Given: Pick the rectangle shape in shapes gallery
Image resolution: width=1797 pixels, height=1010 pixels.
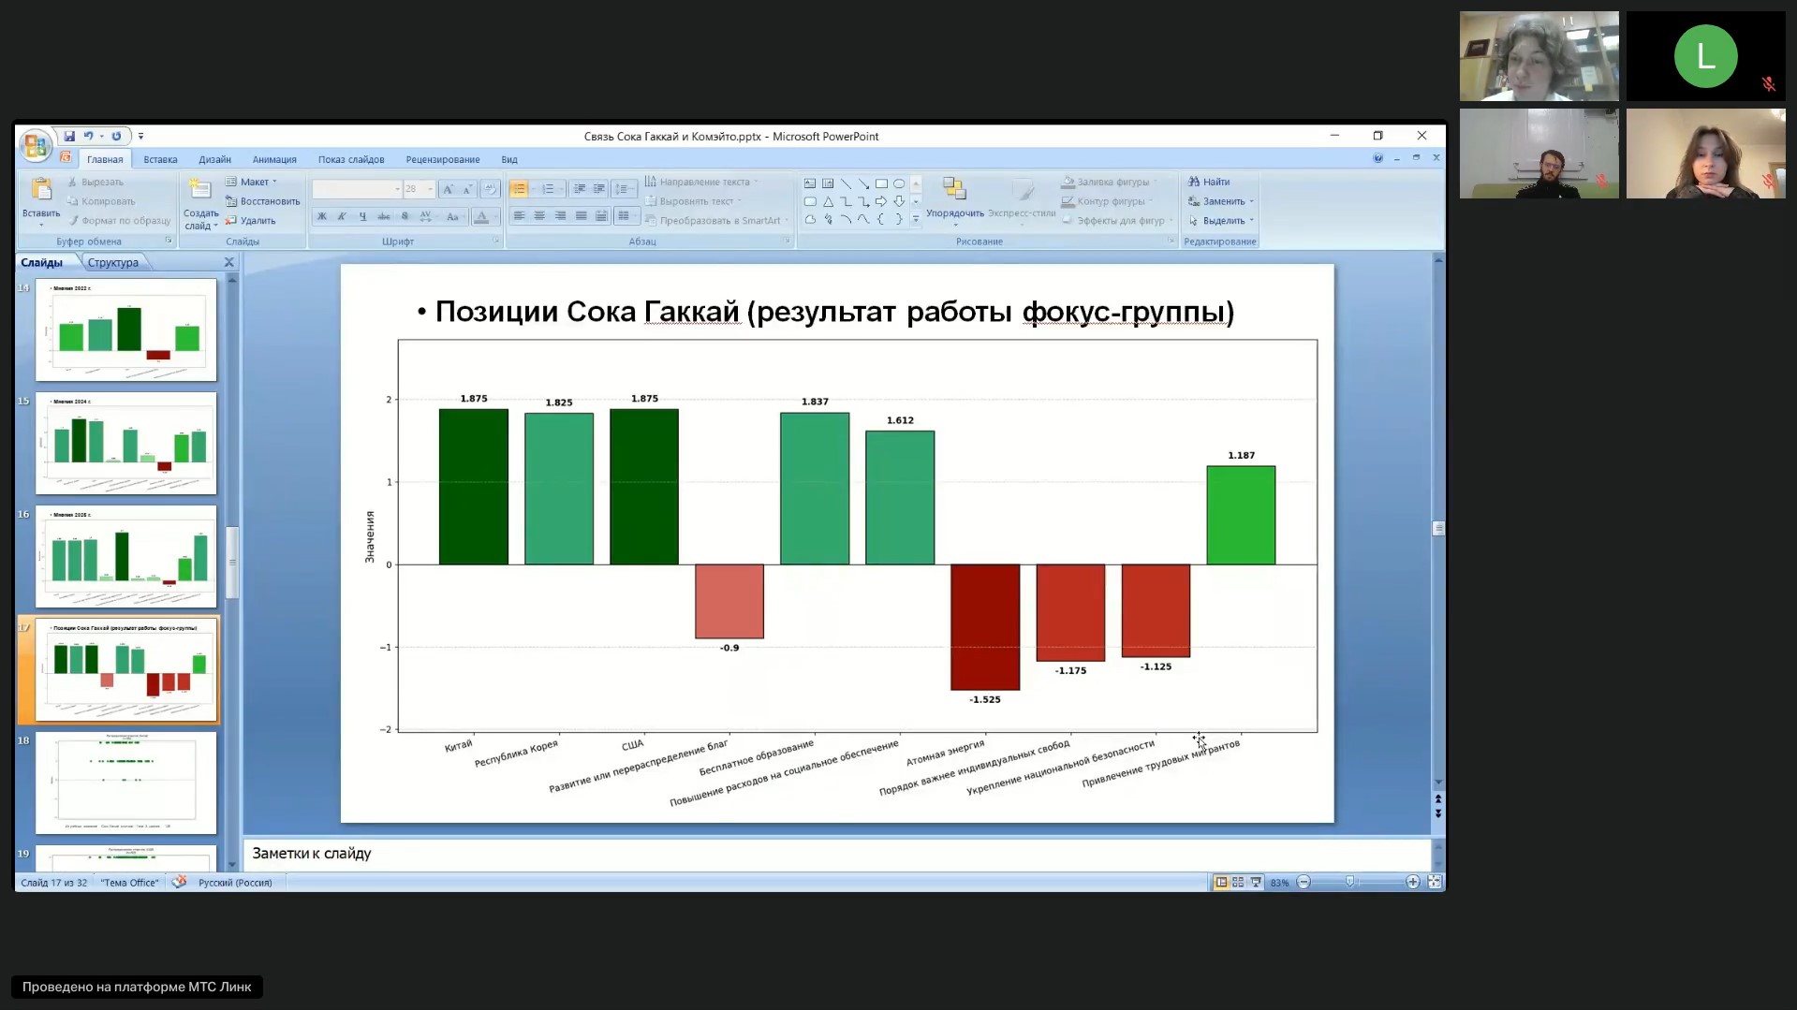Looking at the screenshot, I should pos(881,183).
